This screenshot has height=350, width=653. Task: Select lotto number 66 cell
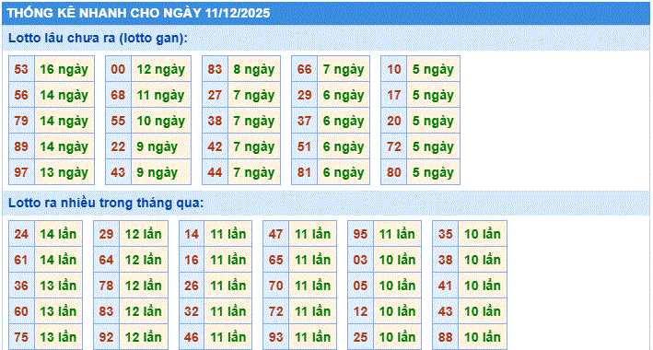pyautogui.click(x=305, y=69)
